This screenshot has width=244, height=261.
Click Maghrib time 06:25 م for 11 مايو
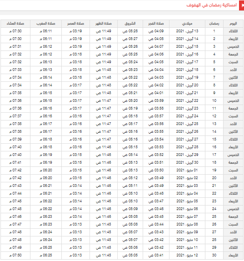(x=46, y=247)
